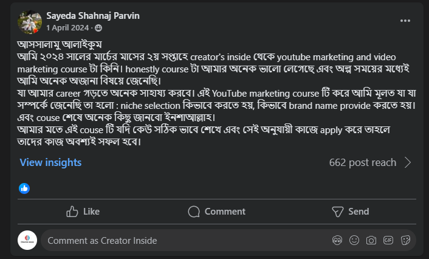Click the public audience globe icon

(99, 28)
